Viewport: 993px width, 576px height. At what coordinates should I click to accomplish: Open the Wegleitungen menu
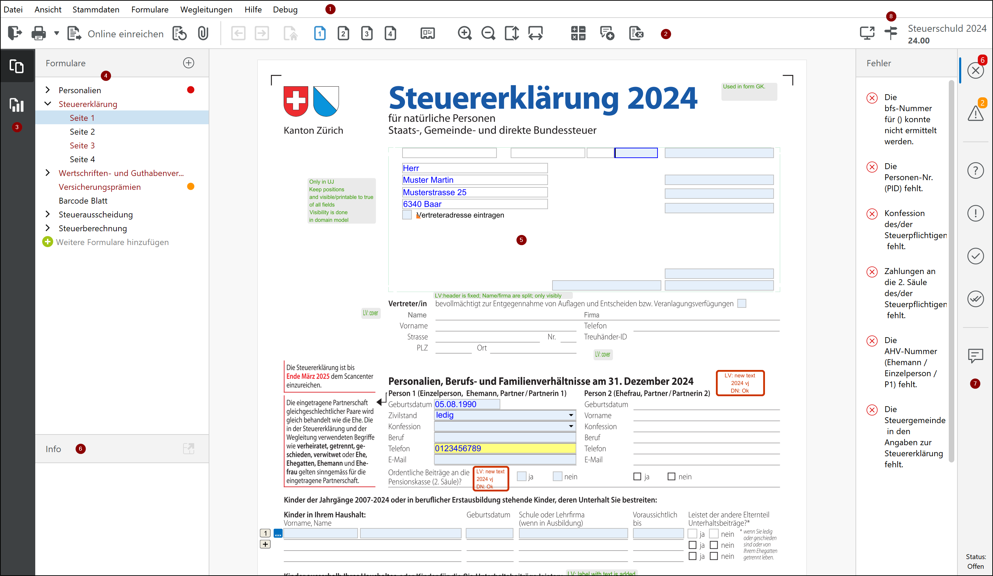[x=206, y=9]
